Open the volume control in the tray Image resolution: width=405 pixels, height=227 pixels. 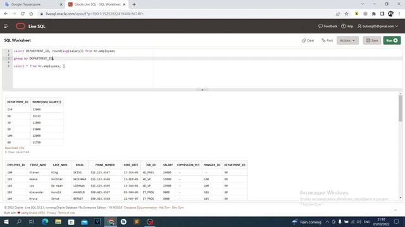click(x=359, y=222)
